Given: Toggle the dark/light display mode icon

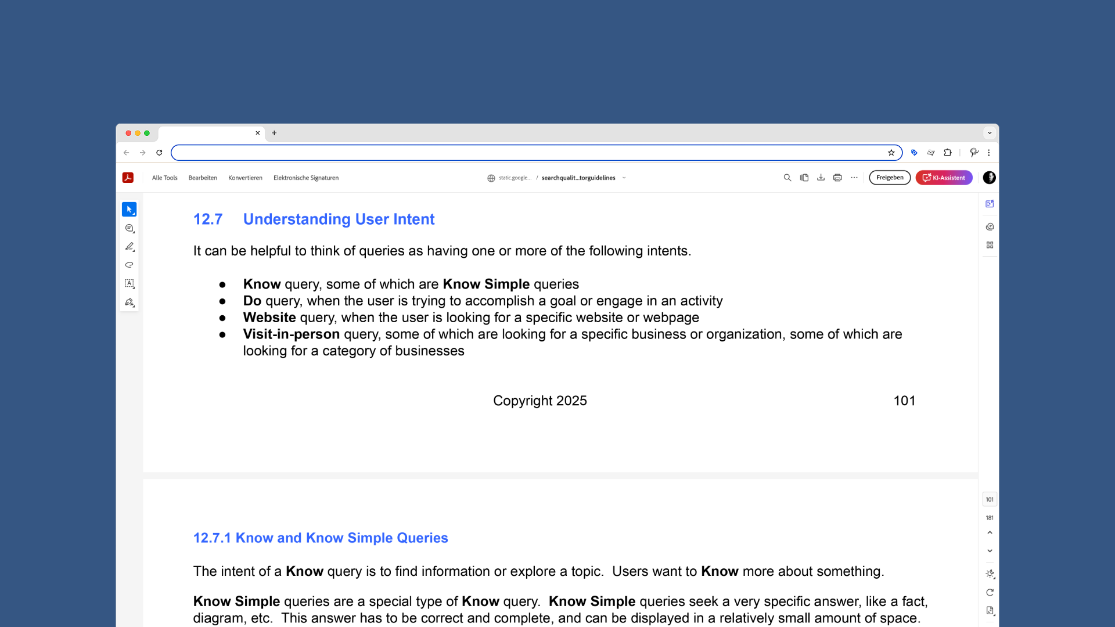Looking at the screenshot, I should (x=990, y=574).
